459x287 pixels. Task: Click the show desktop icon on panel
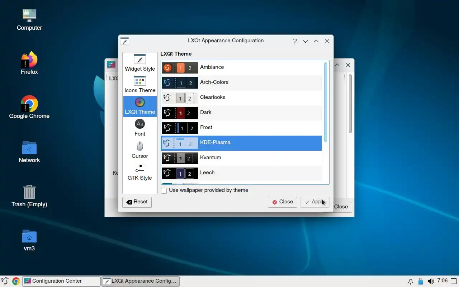coord(454,281)
